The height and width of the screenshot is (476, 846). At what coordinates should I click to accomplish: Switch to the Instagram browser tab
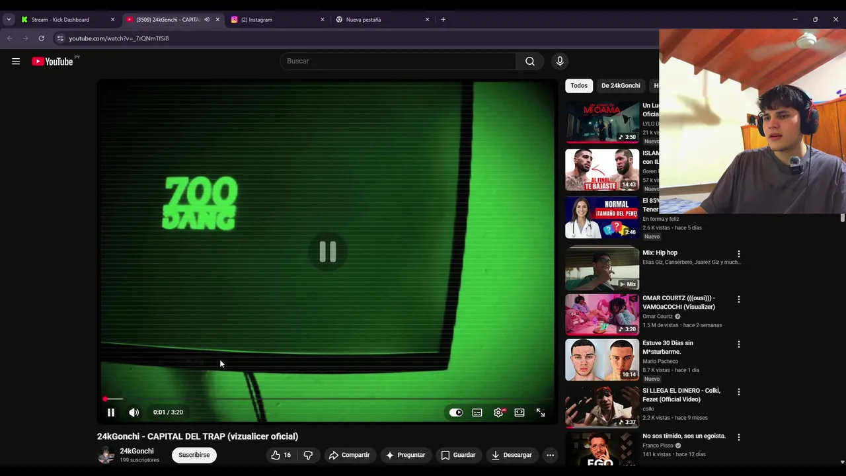click(276, 20)
